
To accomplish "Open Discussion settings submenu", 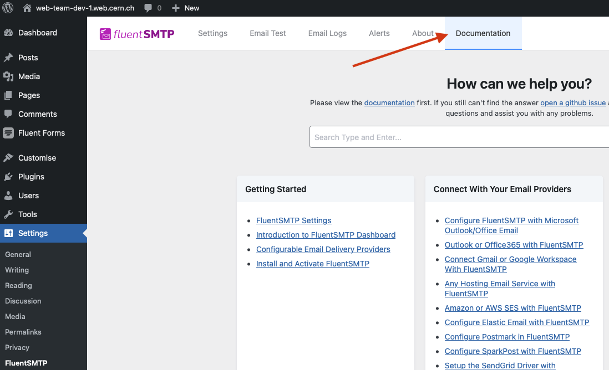I will (x=23, y=301).
